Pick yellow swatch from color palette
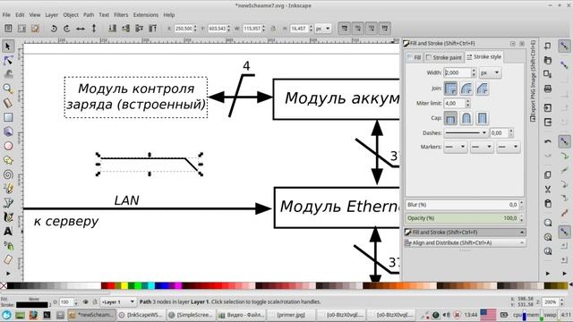Screen dimensions: 573x322 click(x=124, y=285)
